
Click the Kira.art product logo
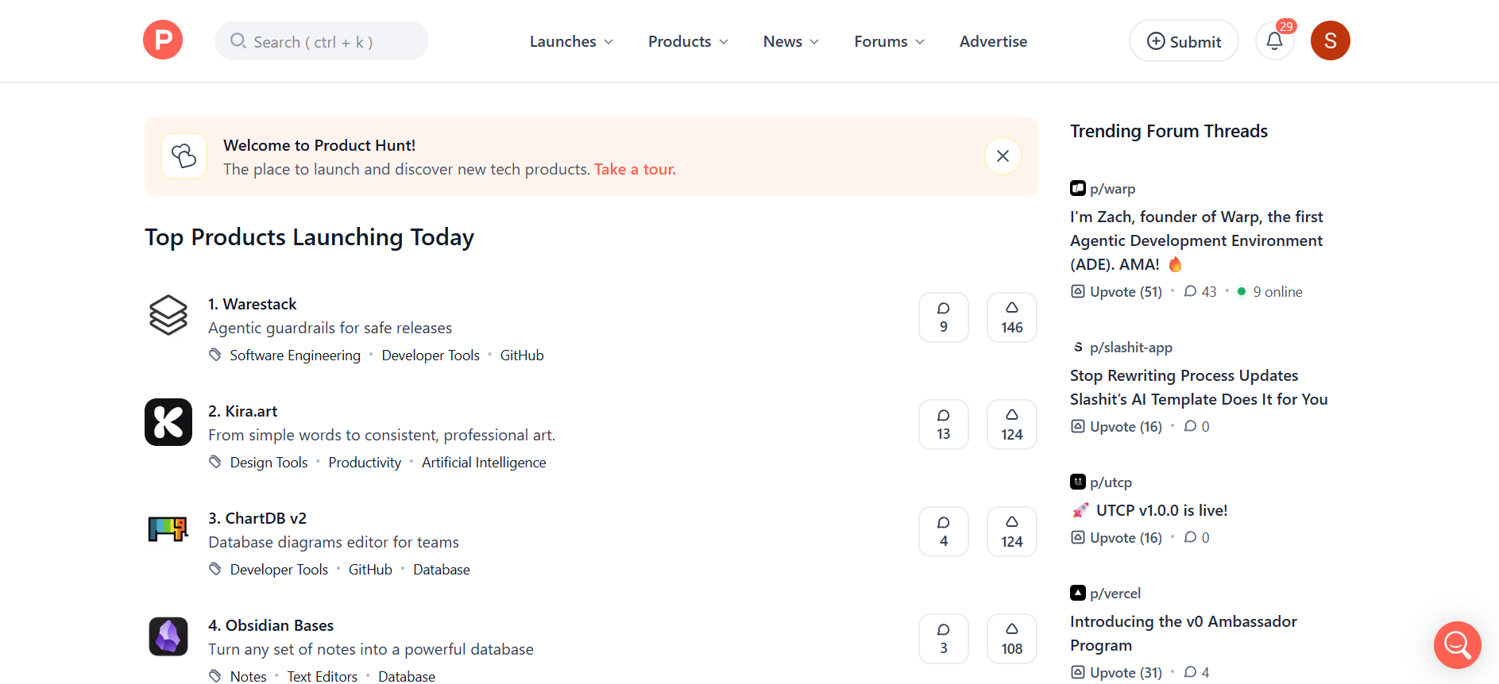168,422
